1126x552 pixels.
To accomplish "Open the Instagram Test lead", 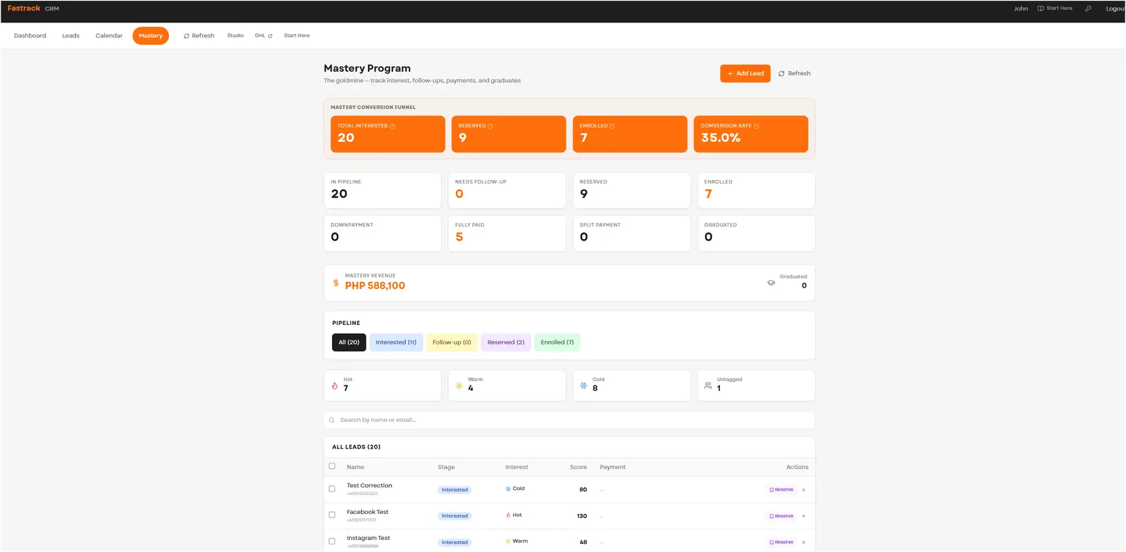I will [368, 538].
